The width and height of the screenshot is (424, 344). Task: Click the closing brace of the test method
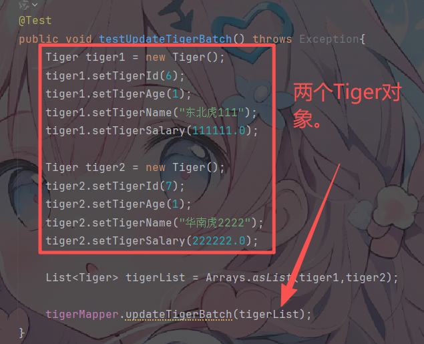pos(21,333)
